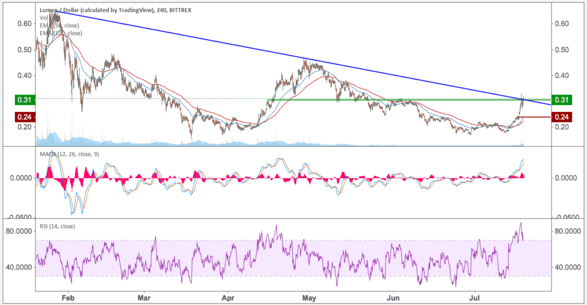Click MACD 0.0000 on left axis

tap(21, 178)
